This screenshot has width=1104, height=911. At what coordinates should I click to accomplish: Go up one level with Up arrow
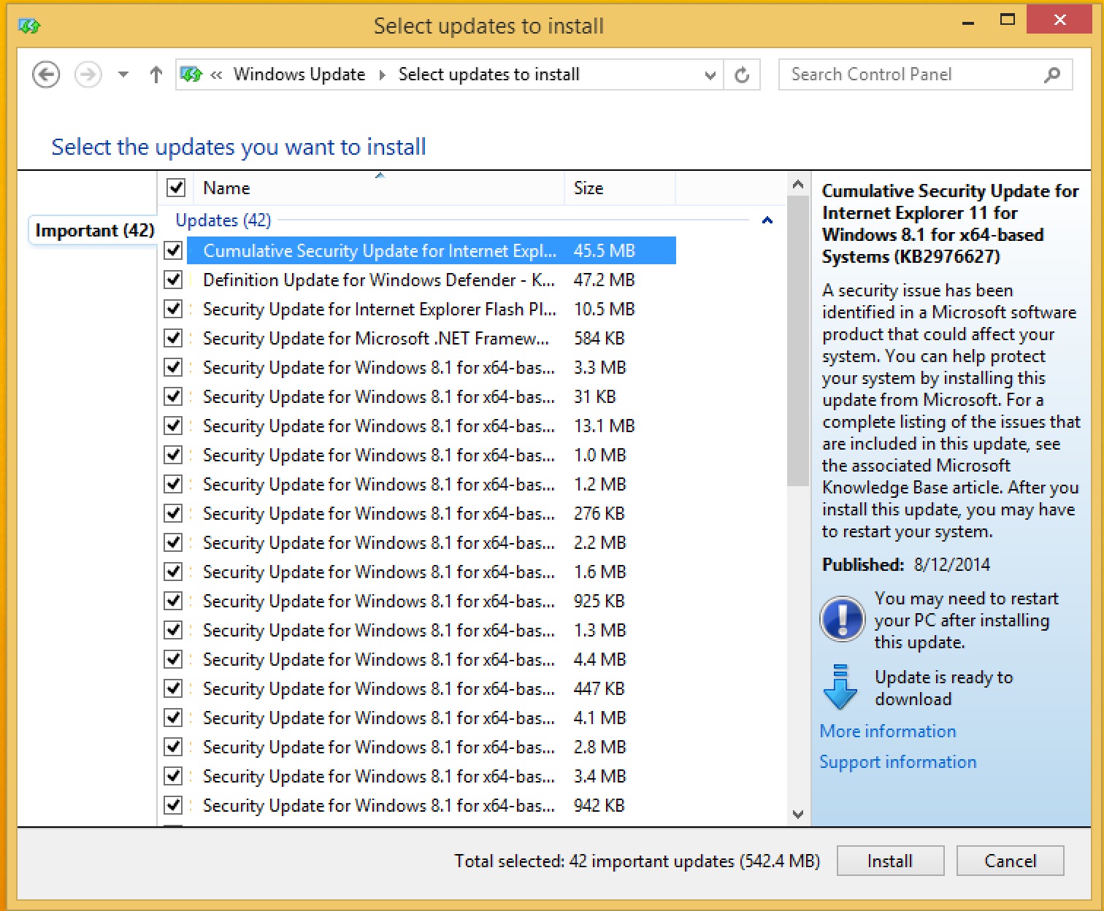pyautogui.click(x=156, y=74)
